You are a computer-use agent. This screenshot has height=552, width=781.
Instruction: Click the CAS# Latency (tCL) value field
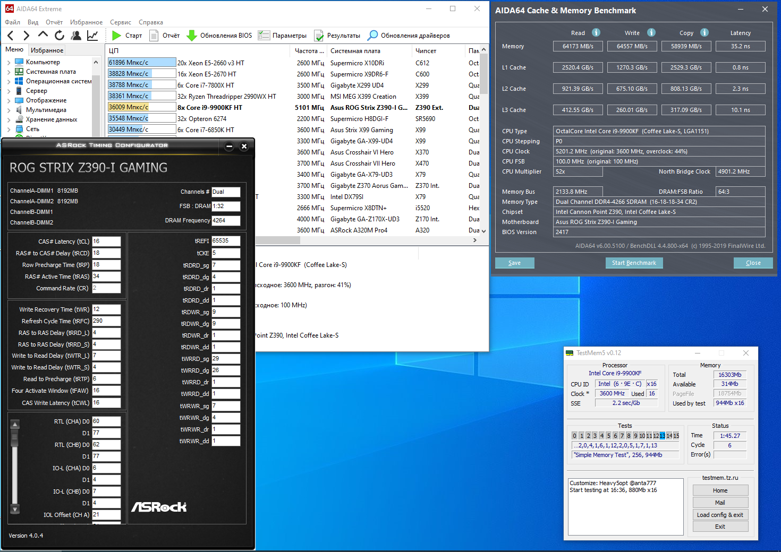(x=106, y=241)
